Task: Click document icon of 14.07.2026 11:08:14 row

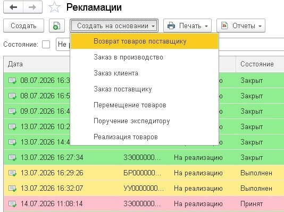Action: coord(12,204)
